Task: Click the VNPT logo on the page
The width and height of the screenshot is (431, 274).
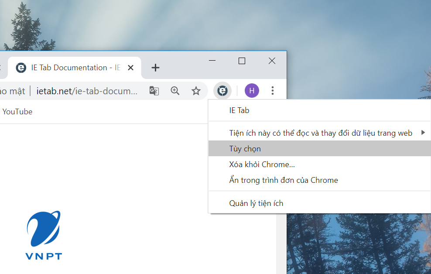Action: pyautogui.click(x=44, y=235)
